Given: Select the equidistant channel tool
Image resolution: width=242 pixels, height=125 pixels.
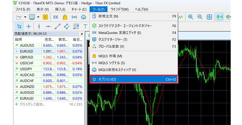Looking at the screenshot, I should (67, 26).
